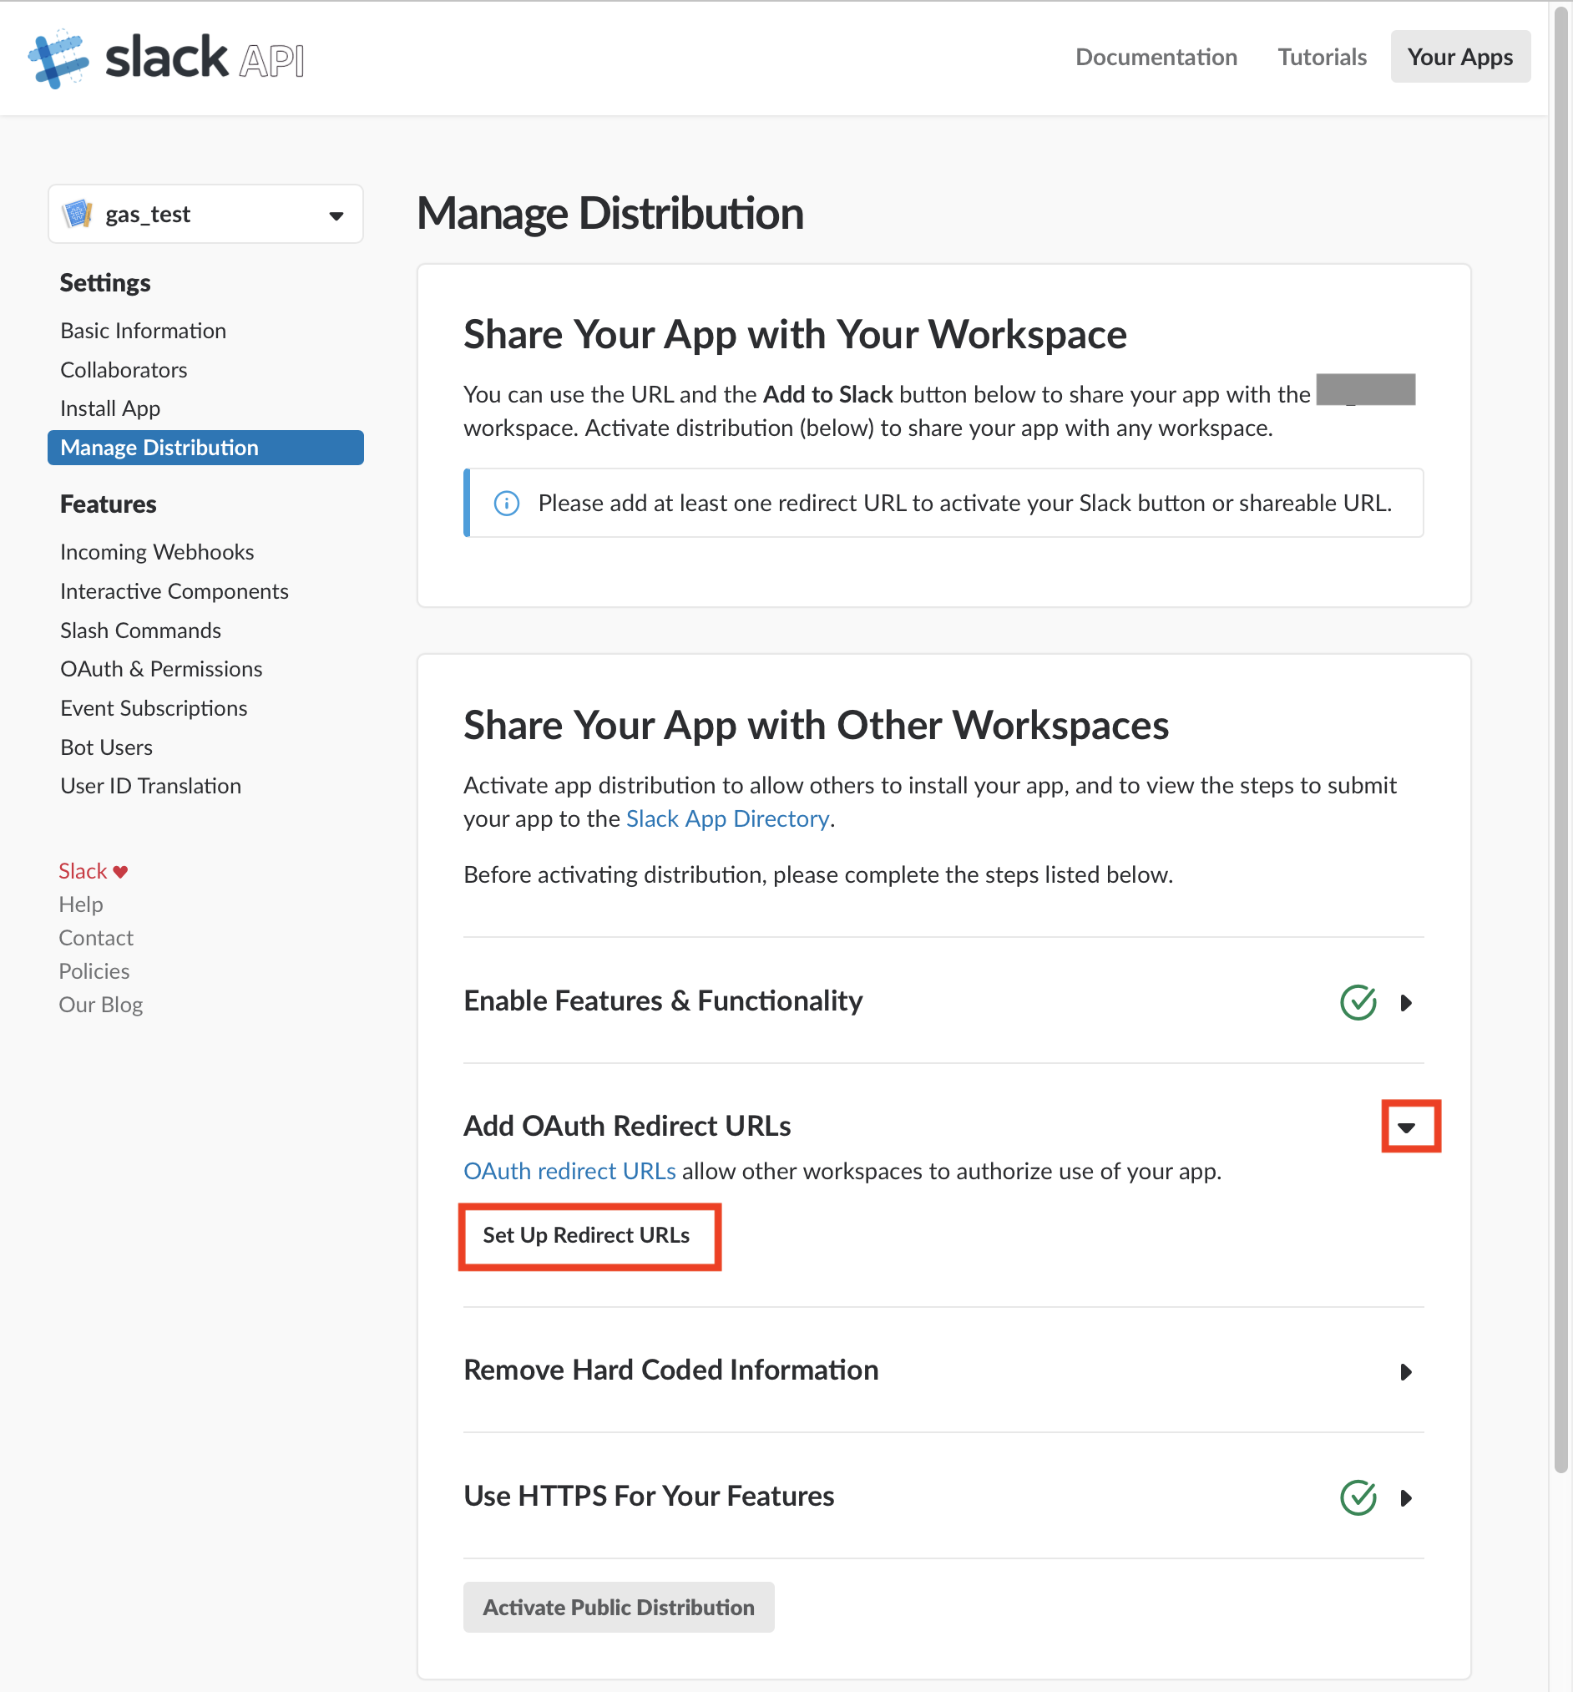Click the Help footer link

tap(81, 904)
